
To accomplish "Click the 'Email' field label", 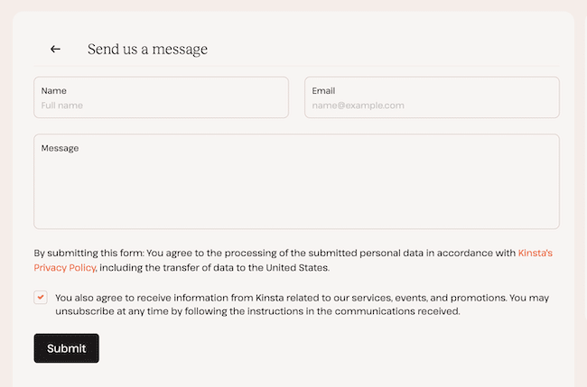I will 323,91.
